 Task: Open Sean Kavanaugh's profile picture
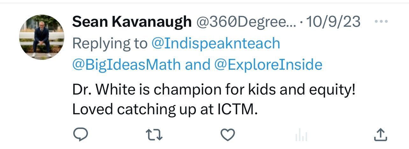(42, 37)
